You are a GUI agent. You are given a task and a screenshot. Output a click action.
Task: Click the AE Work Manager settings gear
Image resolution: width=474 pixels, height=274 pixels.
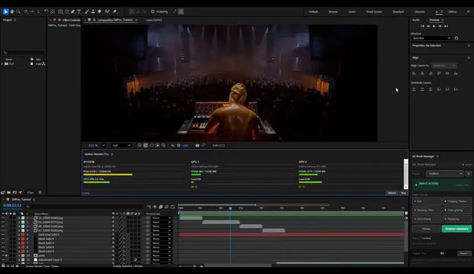tap(468, 173)
